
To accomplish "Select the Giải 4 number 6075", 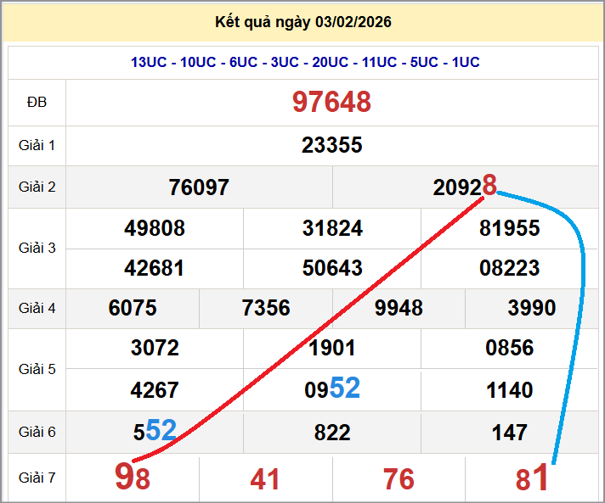I will click(133, 308).
